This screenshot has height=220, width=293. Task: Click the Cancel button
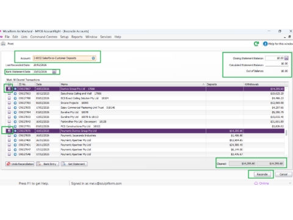pos(283,174)
